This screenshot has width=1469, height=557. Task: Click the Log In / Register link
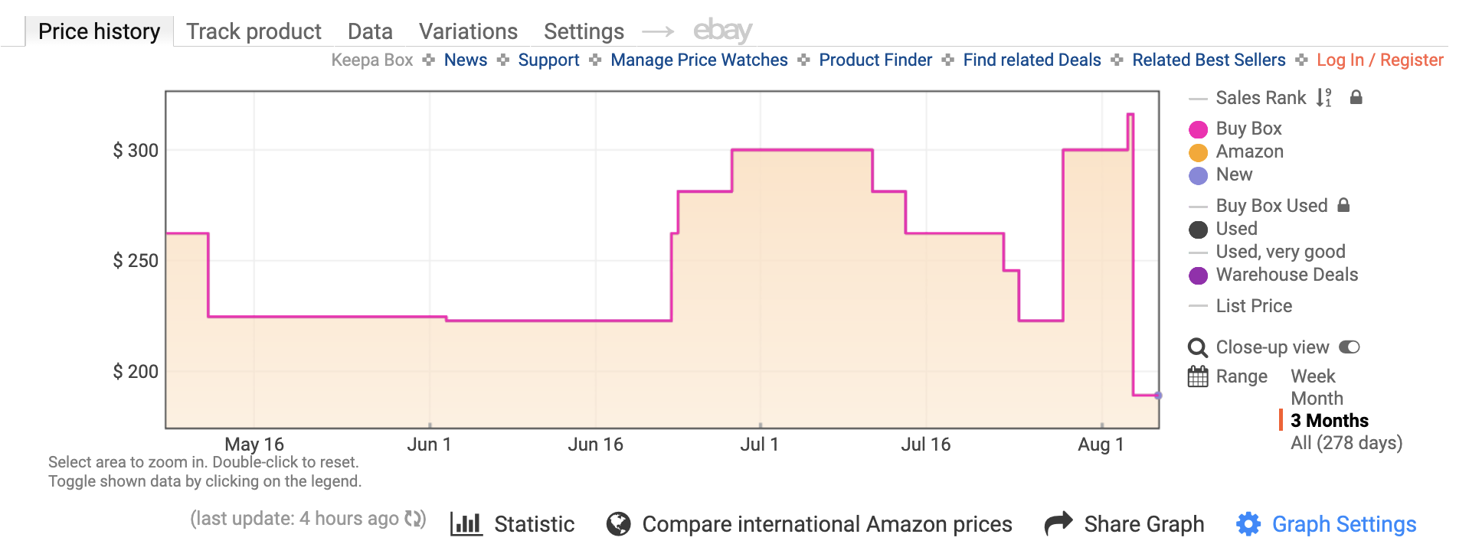1380,60
